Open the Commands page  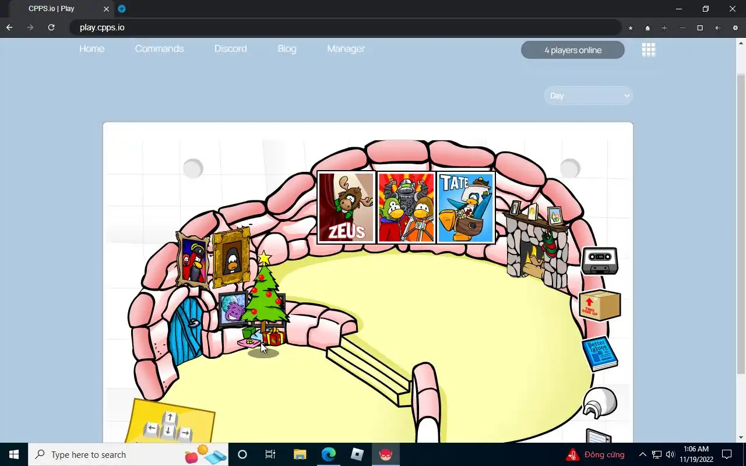tap(159, 49)
